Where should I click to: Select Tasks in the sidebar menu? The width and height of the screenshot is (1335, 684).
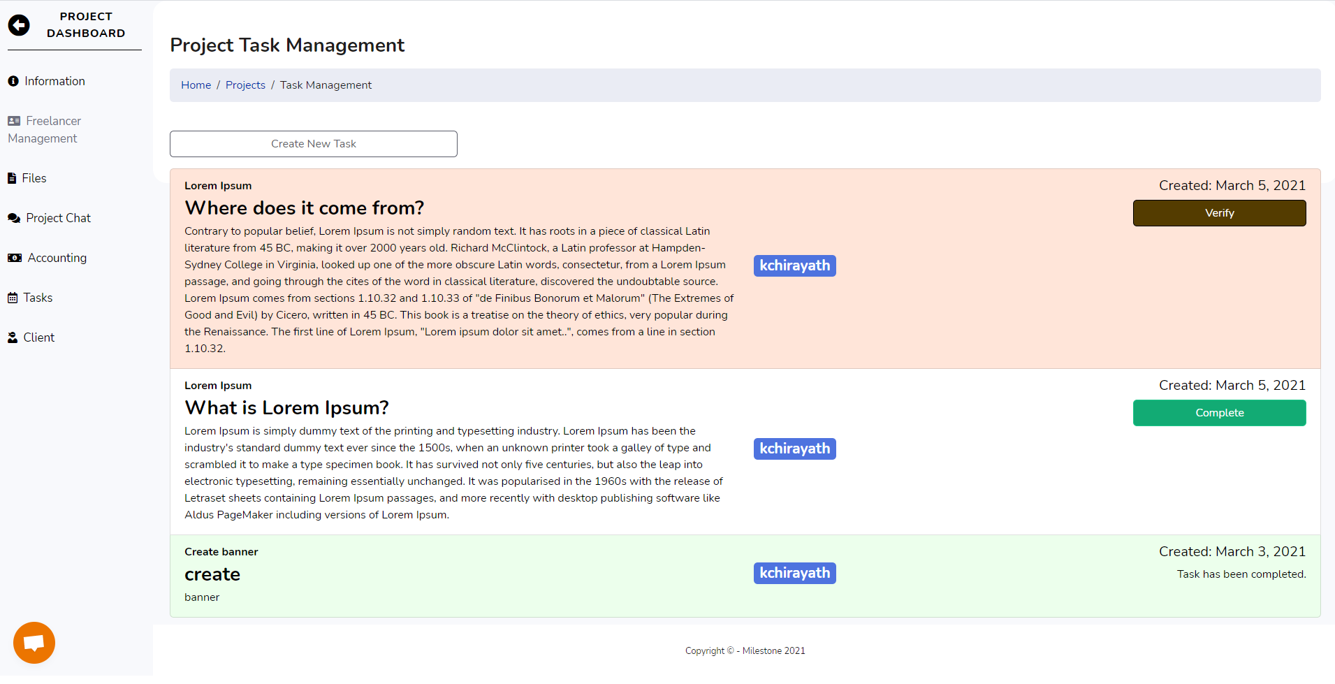coord(38,298)
